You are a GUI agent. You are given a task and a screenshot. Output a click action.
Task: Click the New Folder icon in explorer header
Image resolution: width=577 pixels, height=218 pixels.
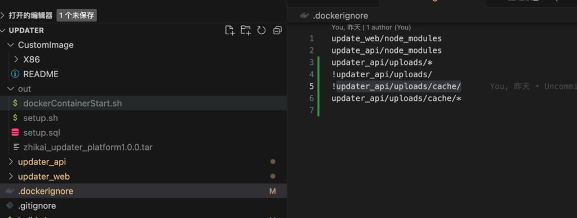click(246, 30)
